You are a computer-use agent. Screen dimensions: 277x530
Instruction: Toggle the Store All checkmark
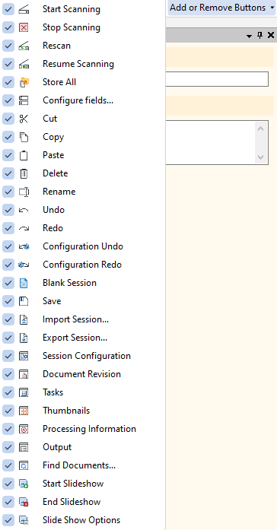(x=8, y=82)
